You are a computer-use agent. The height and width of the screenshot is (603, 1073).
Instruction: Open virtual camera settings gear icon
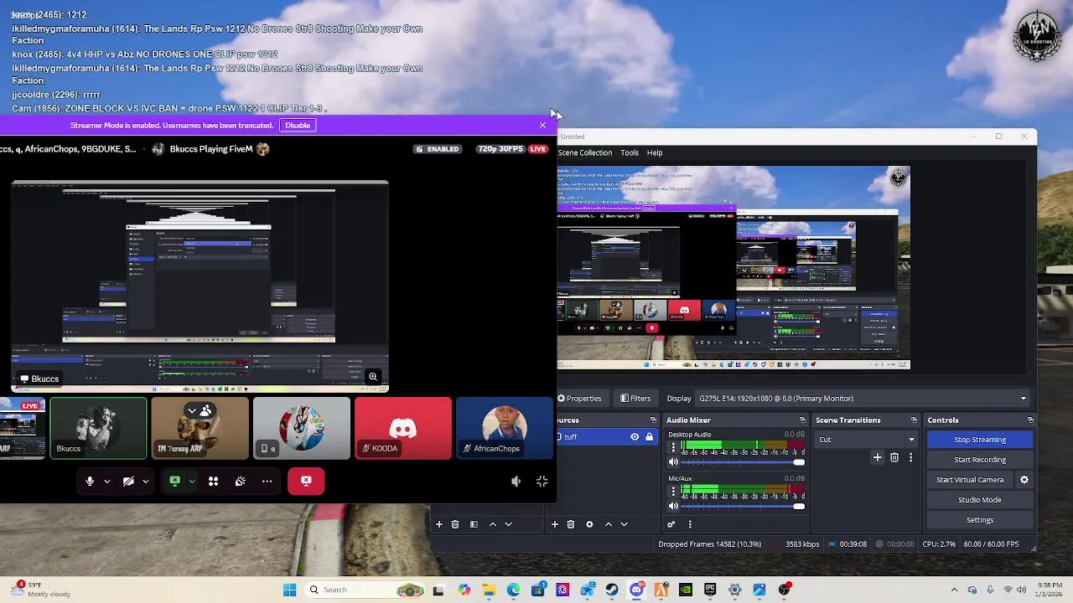[1024, 480]
